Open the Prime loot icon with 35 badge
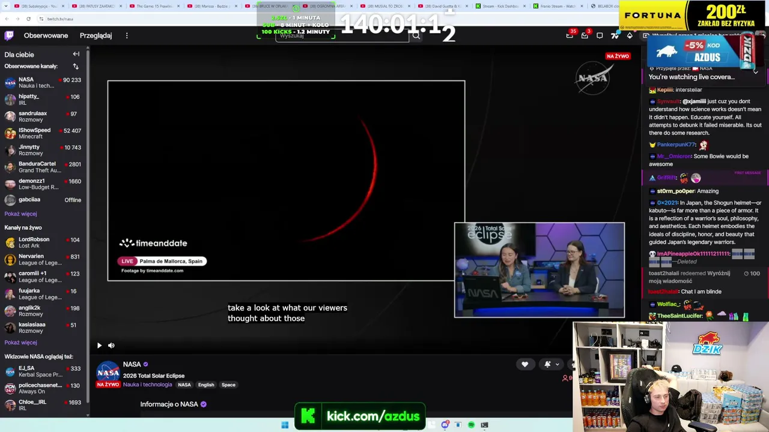Image resolution: width=769 pixels, height=432 pixels. point(570,35)
